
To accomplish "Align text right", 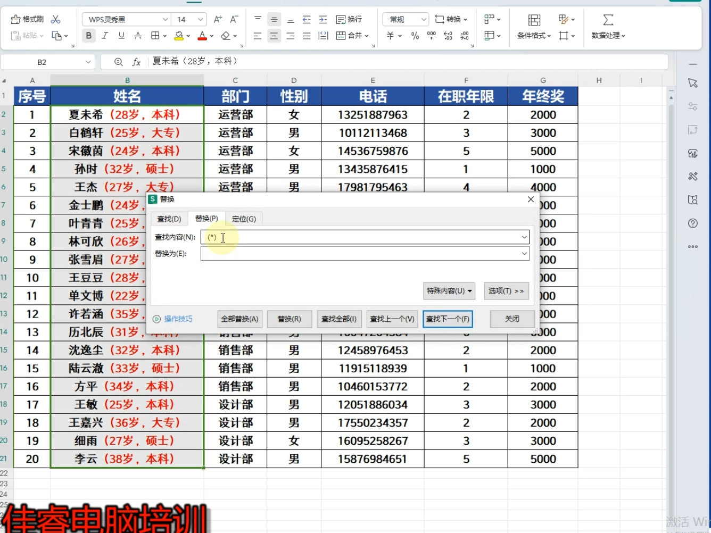I will point(291,36).
